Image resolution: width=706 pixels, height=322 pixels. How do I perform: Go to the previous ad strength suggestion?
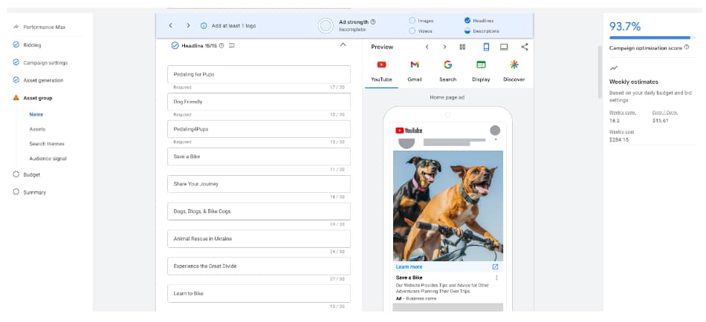171,26
